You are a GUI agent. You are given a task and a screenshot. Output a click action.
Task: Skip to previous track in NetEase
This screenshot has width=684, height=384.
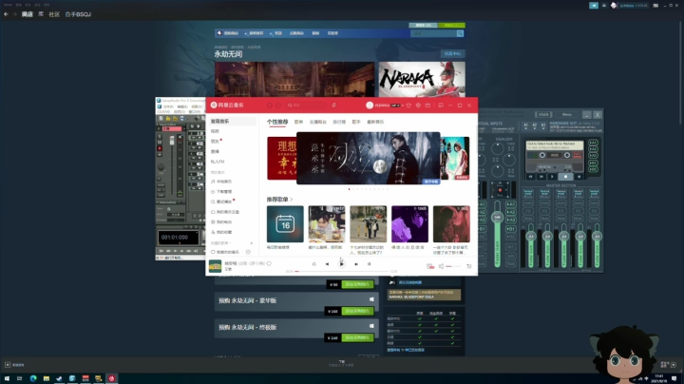327,264
